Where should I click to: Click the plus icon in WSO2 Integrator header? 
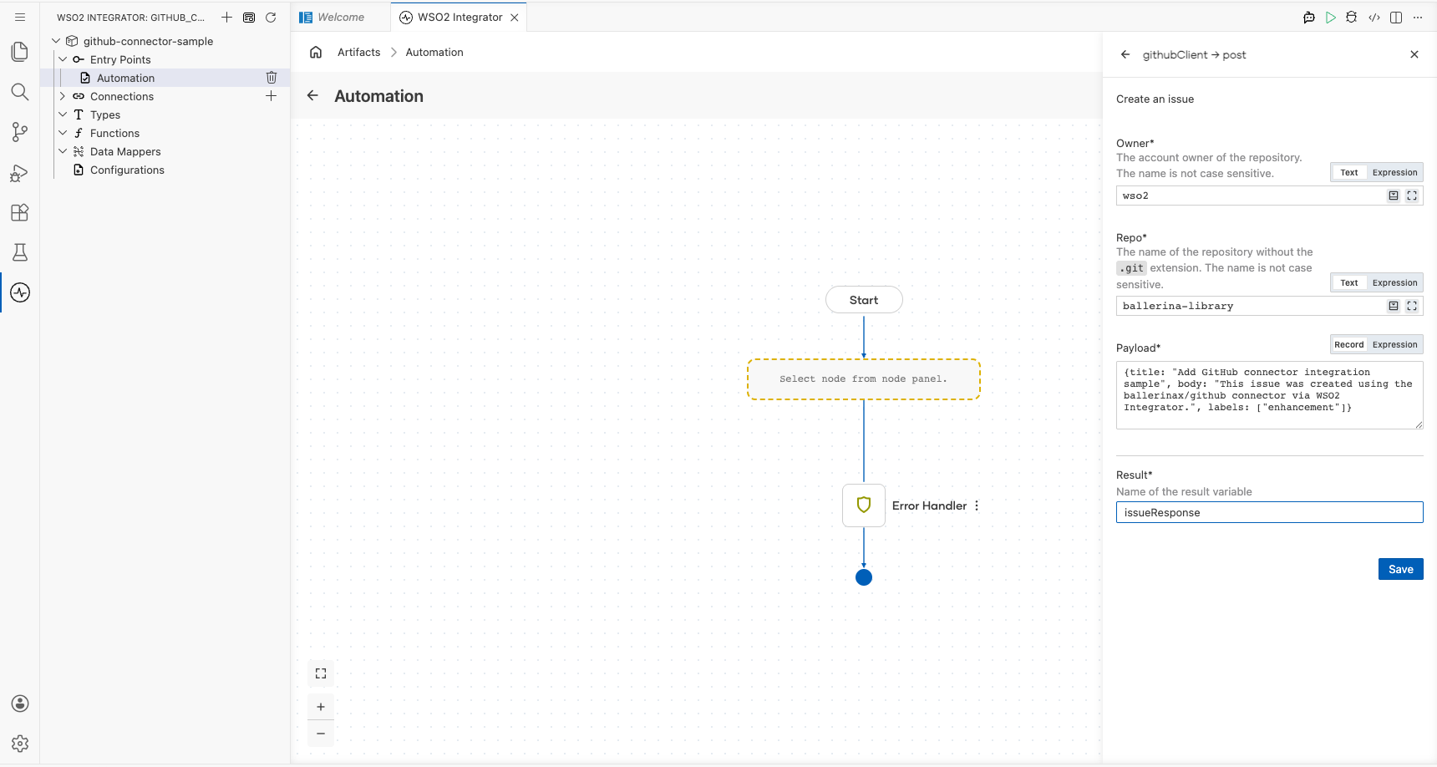pos(226,17)
